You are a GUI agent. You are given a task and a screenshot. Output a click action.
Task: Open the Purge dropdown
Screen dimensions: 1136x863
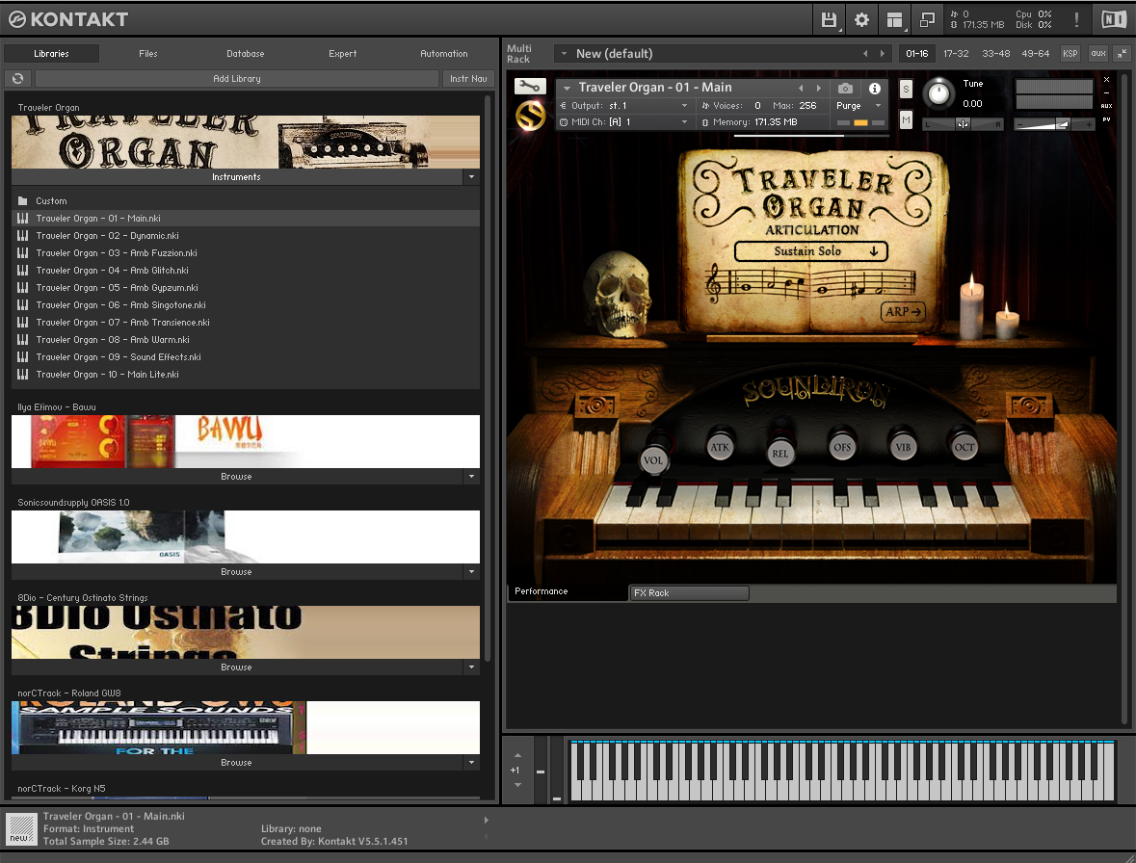click(859, 106)
